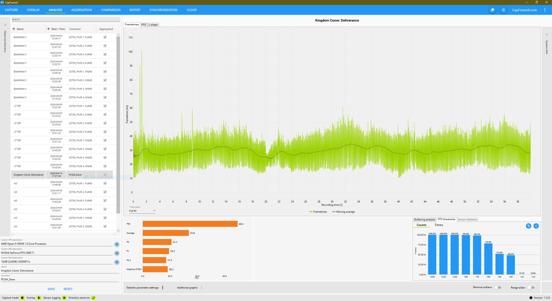Select the Battlefield V 13:16:22 record row
The height and width of the screenshot is (301, 552).
[x=63, y=98]
